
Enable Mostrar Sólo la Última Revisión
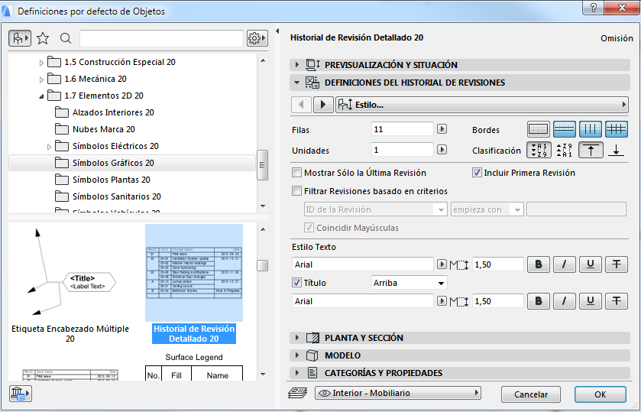(296, 173)
